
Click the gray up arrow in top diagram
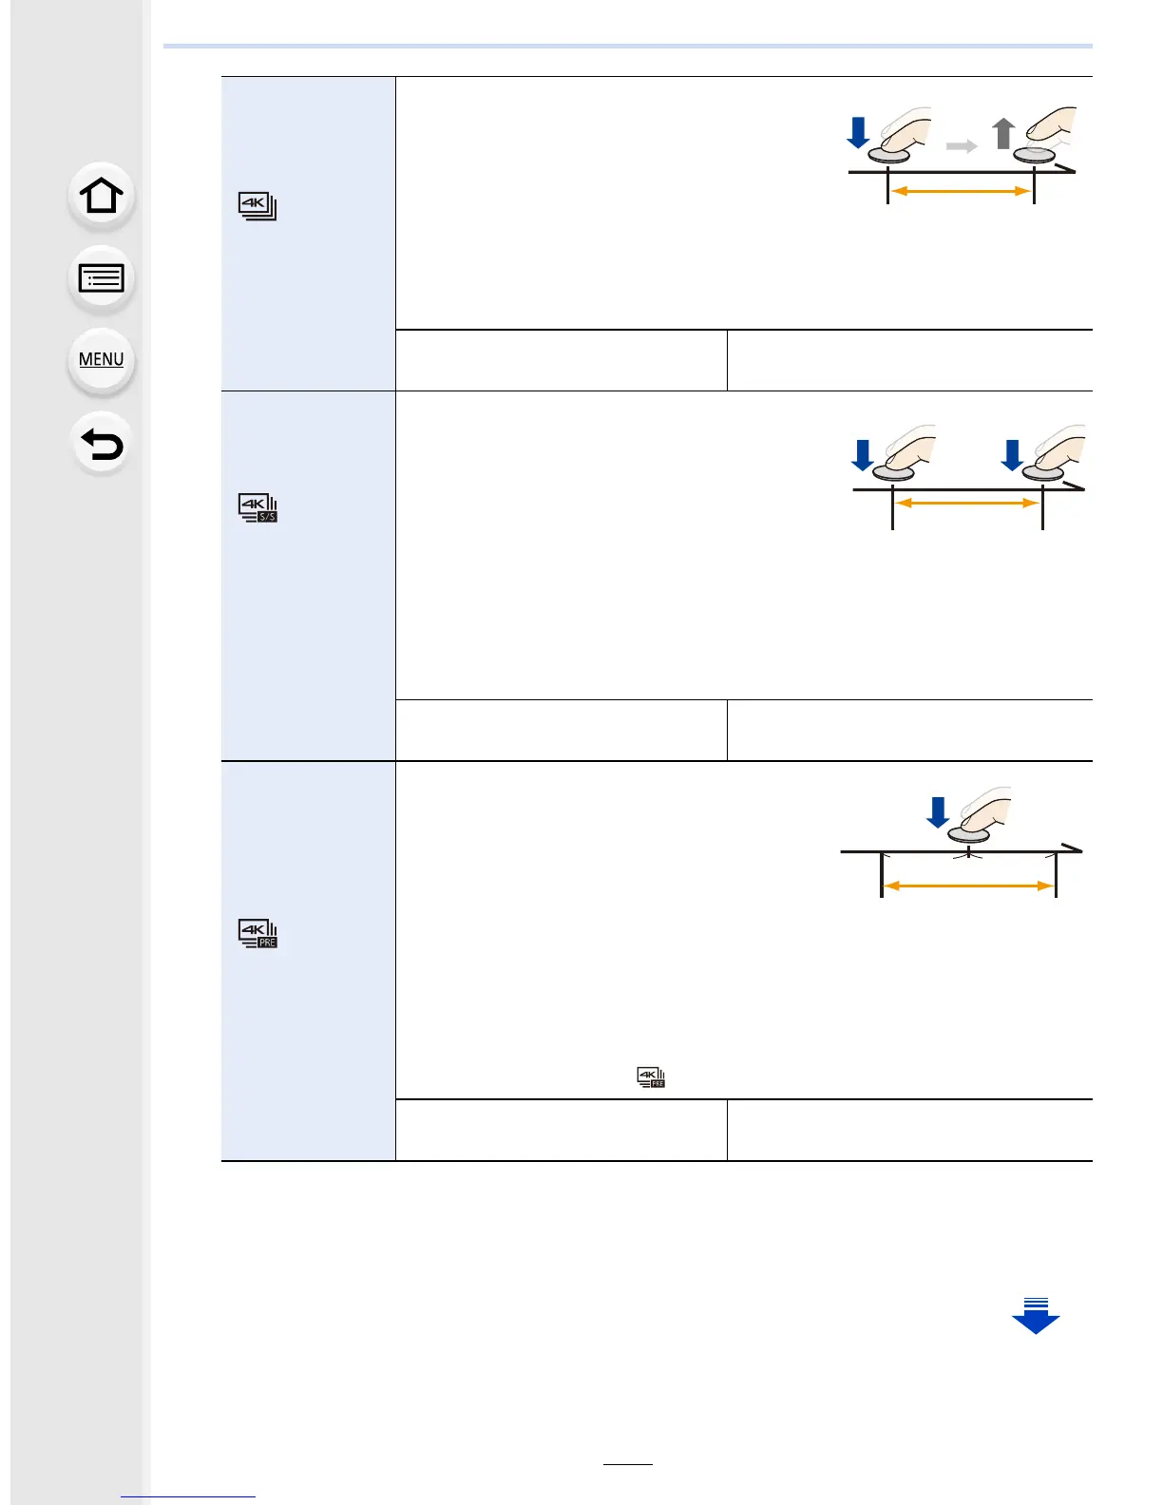point(1003,133)
